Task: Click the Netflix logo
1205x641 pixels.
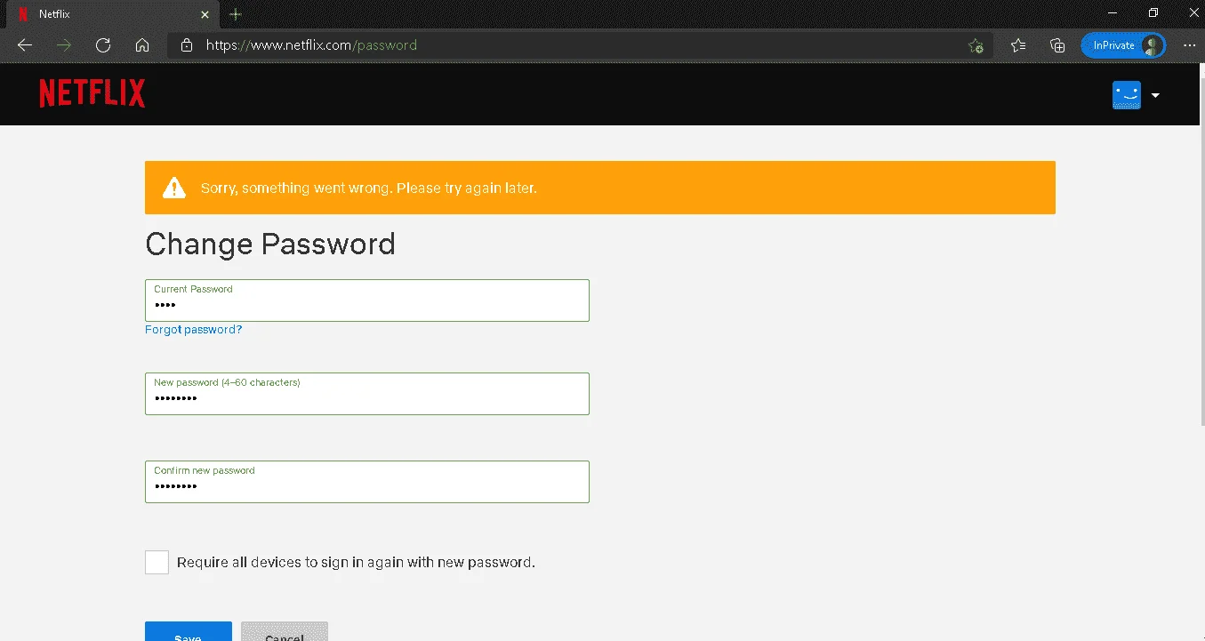Action: (x=92, y=93)
